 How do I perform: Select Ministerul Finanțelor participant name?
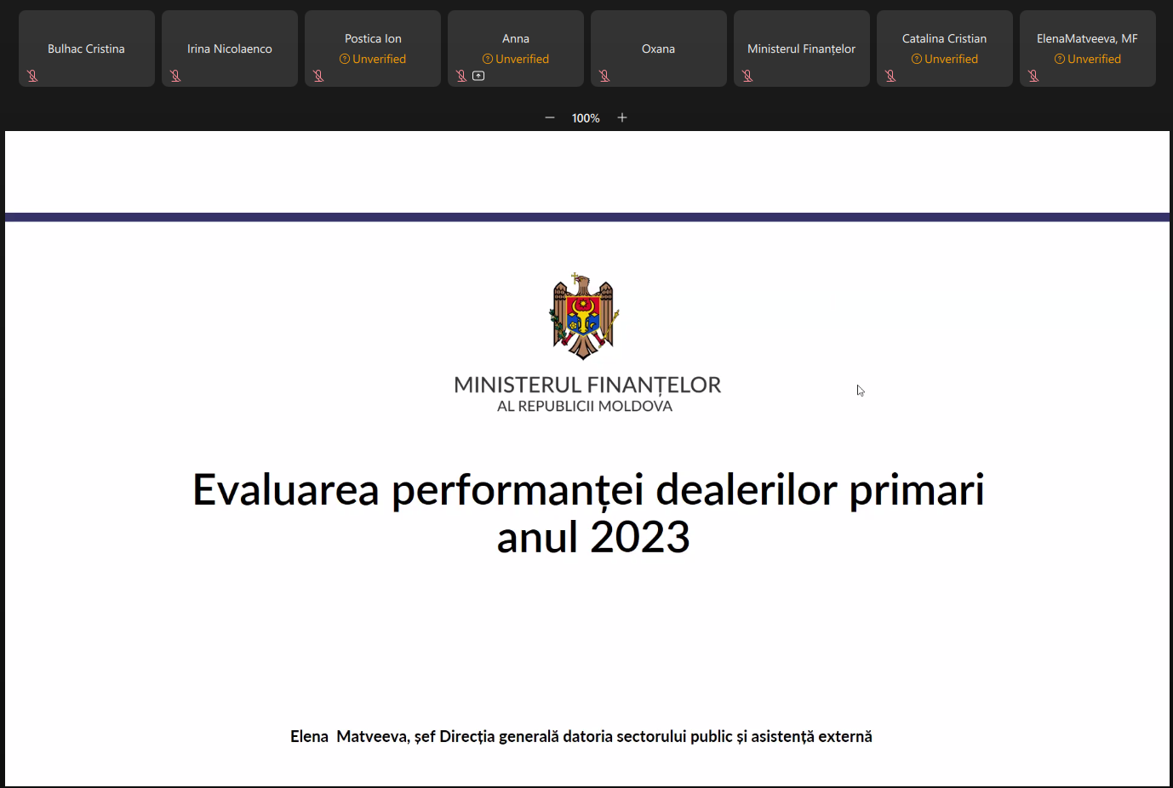pyautogui.click(x=801, y=49)
